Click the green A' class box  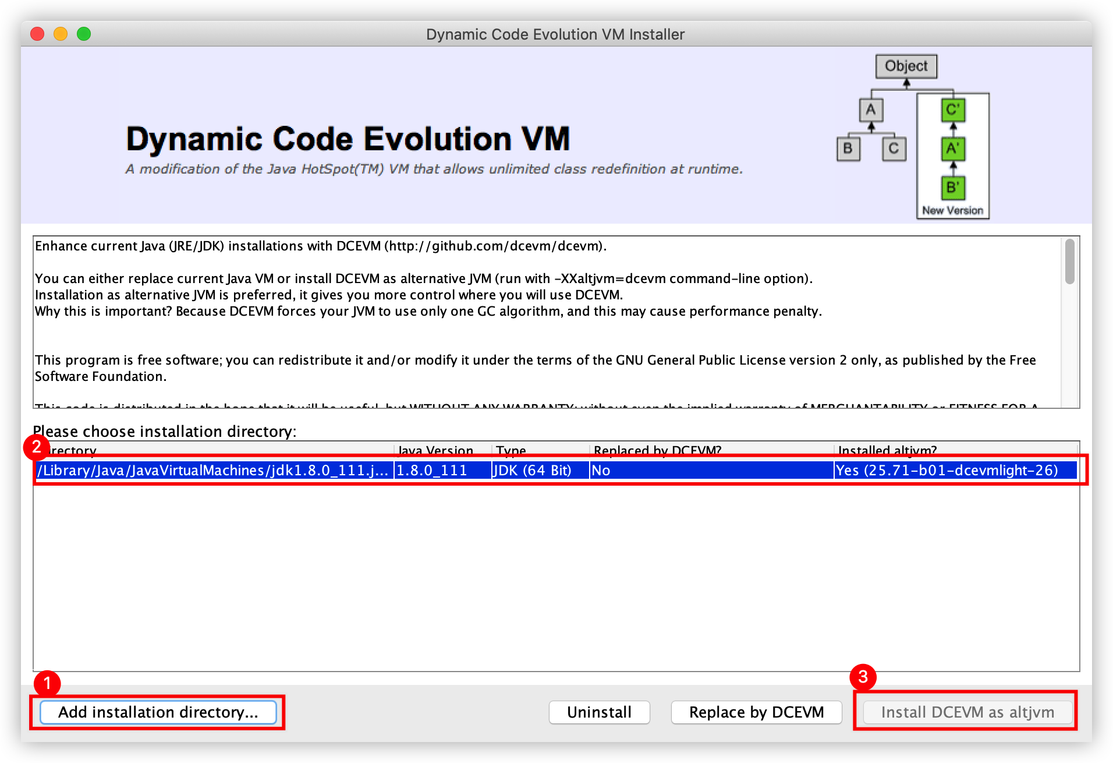click(x=953, y=149)
